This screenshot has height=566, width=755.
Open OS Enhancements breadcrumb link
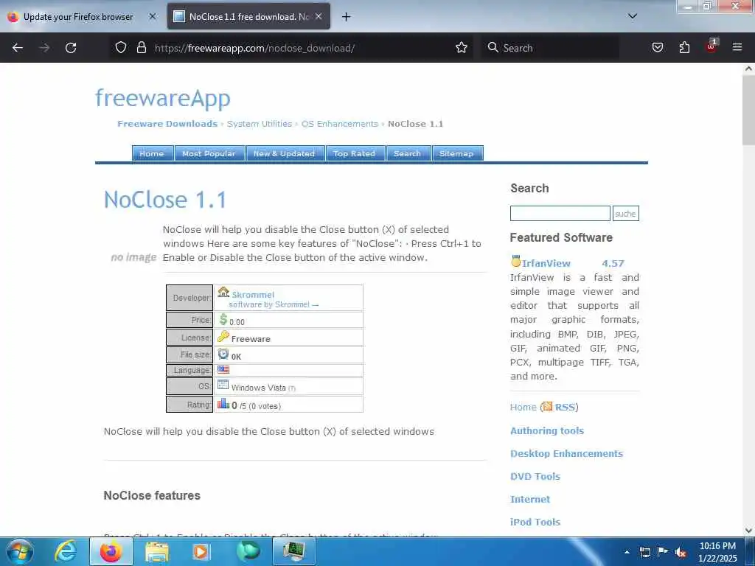[x=339, y=124]
